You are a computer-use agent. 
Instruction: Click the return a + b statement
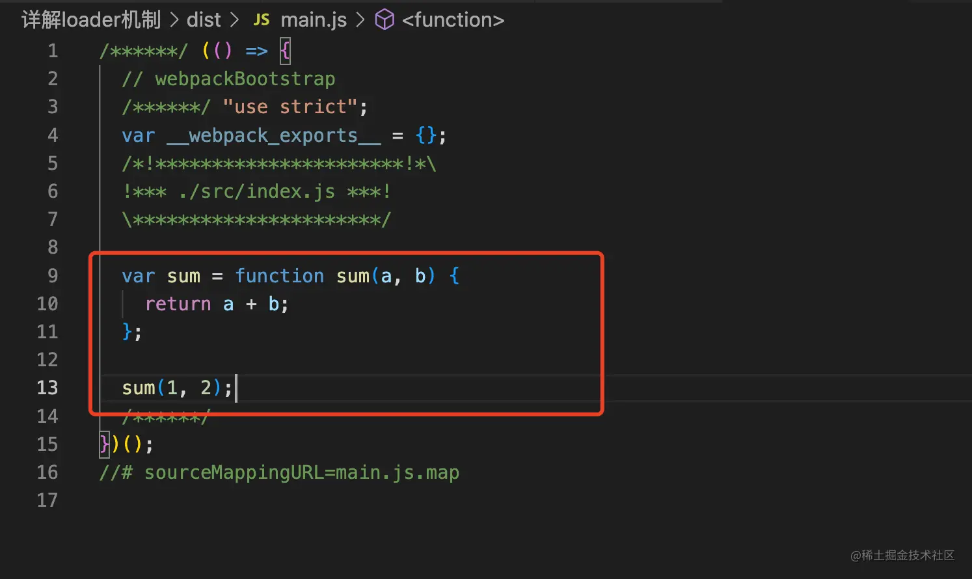216,303
